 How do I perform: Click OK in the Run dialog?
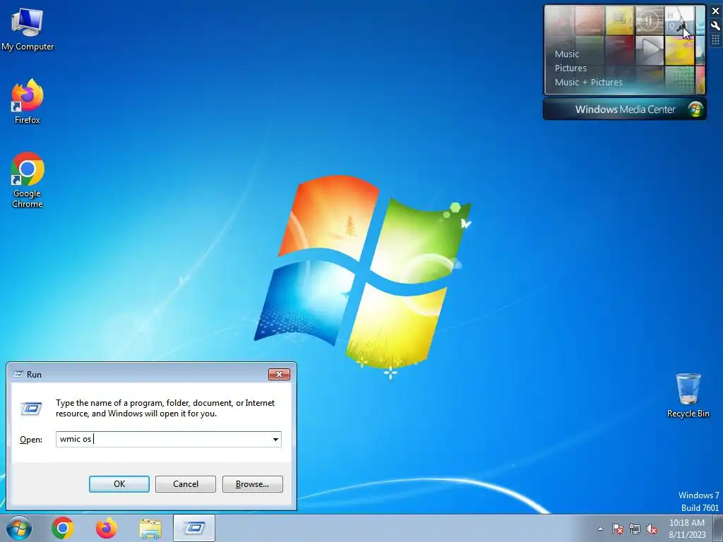(119, 484)
